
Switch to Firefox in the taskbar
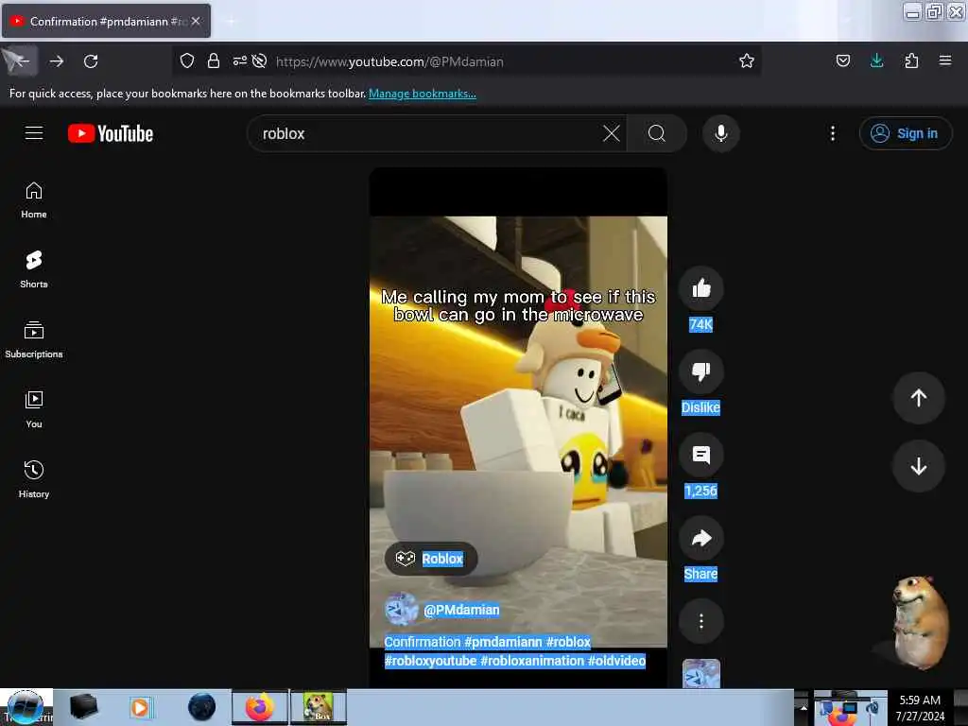click(260, 707)
